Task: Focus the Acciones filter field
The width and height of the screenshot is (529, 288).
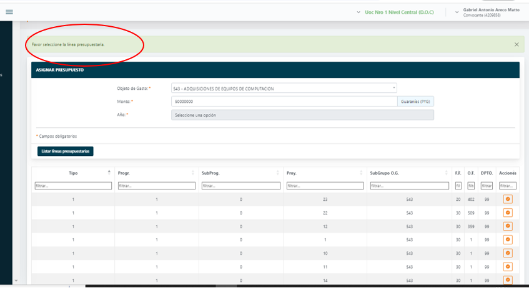Action: 508,186
